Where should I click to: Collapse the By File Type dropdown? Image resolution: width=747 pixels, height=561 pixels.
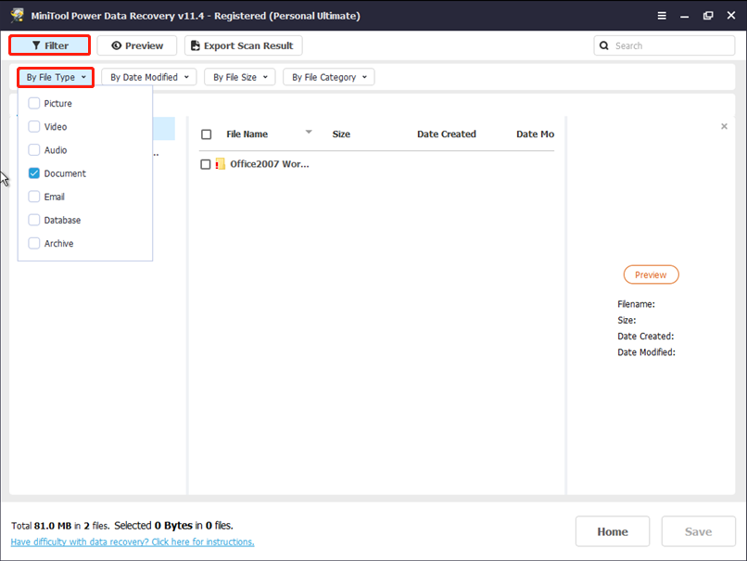tap(56, 78)
